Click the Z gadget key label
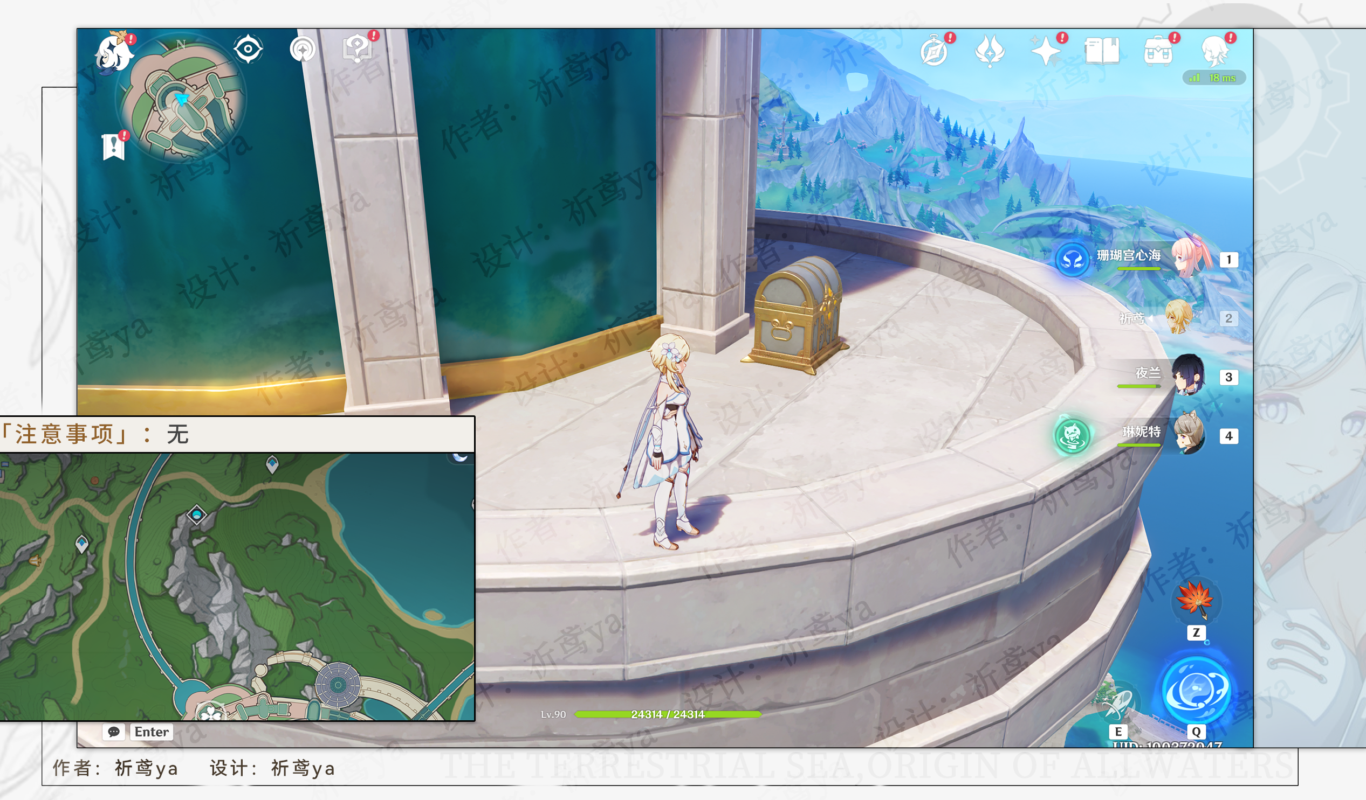Viewport: 1366px width, 800px height. pyautogui.click(x=1196, y=632)
